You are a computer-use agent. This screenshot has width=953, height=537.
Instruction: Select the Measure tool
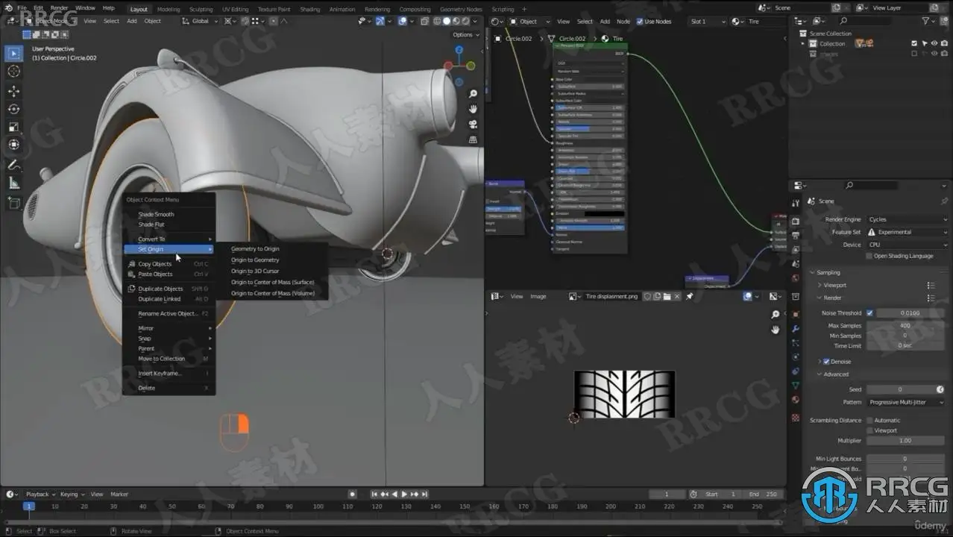(13, 183)
